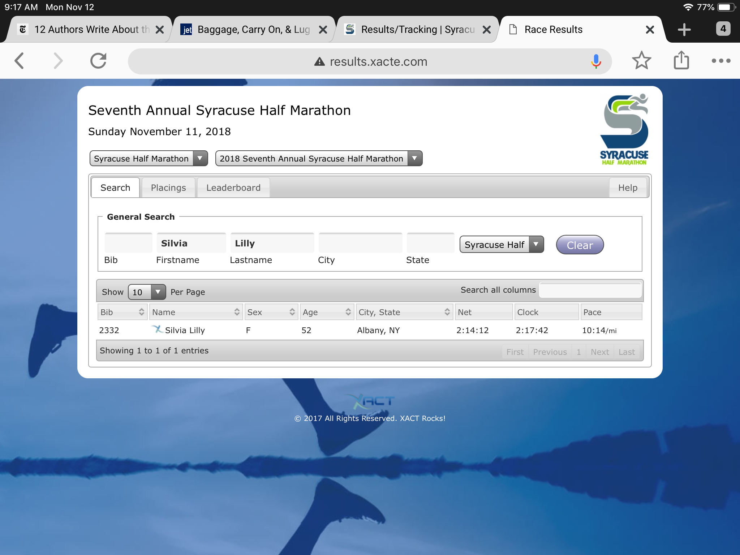This screenshot has width=740, height=555.
Task: Bookmark page with the star icon
Action: (x=641, y=61)
